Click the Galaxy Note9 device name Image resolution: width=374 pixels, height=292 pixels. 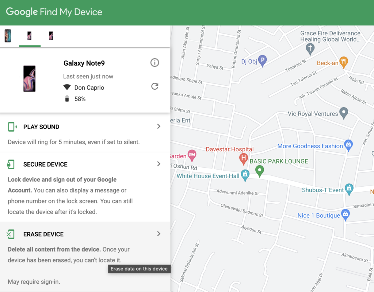click(84, 63)
